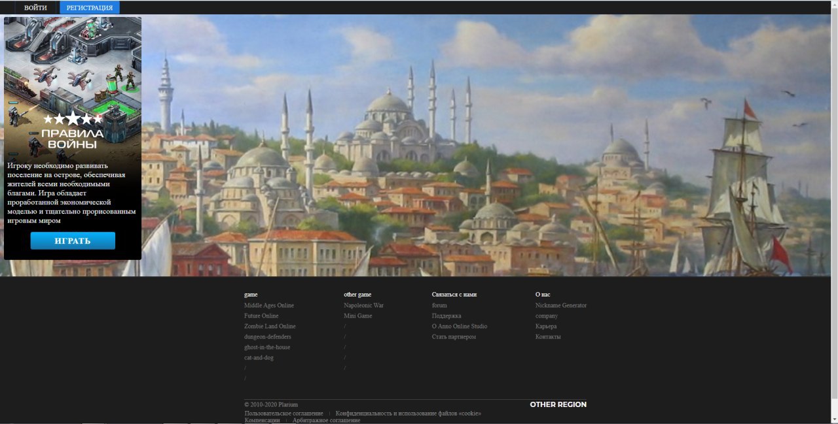Open the Компенсации link
This screenshot has width=838, height=424.
click(261, 420)
